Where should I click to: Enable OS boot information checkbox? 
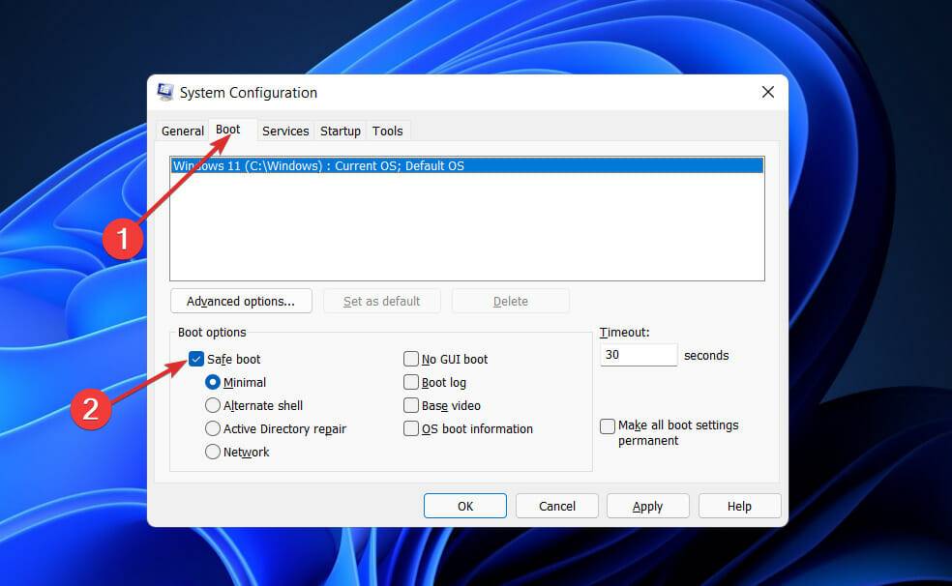click(411, 428)
